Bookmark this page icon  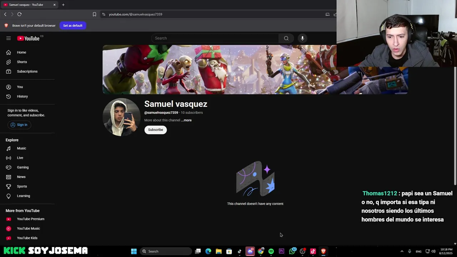(x=94, y=14)
